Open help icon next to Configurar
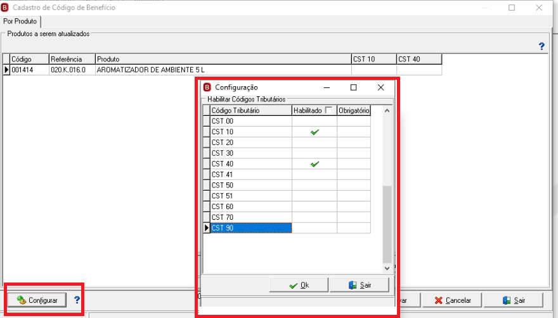558x318 pixels. pyautogui.click(x=77, y=300)
